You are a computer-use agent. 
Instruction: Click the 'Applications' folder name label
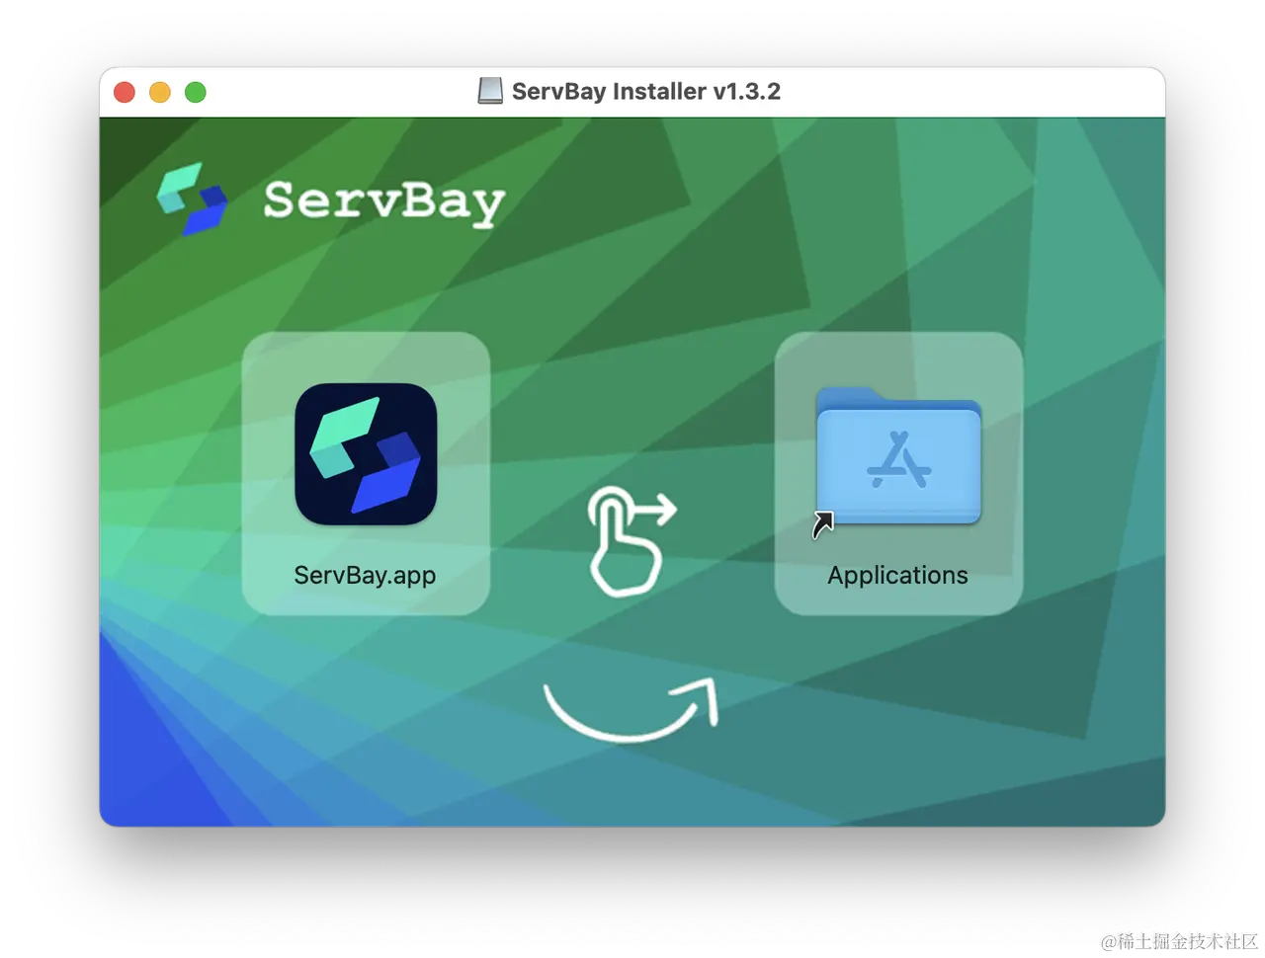pos(897,576)
